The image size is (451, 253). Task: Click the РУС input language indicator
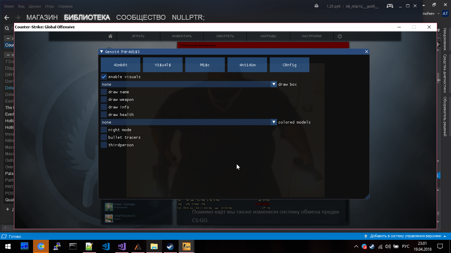click(406, 246)
